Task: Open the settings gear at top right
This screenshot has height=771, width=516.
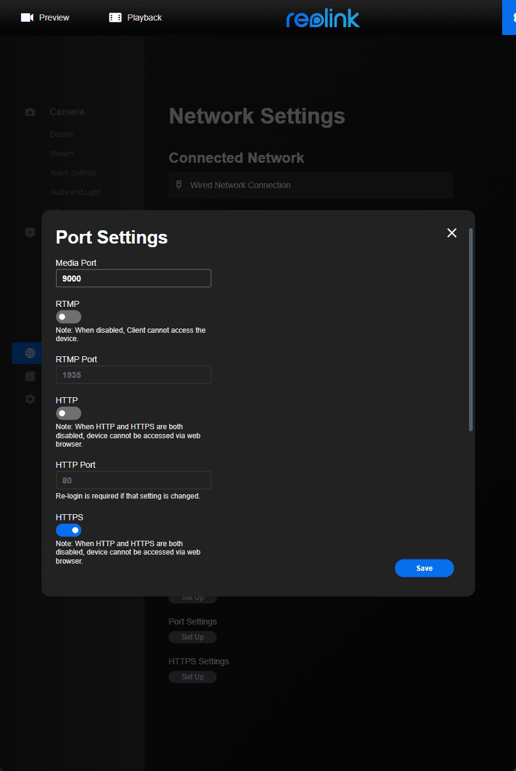Action: (511, 17)
